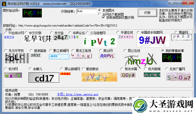Click the cd17 captcha sample image
This screenshot has height=114, width=196.
coord(44,78)
